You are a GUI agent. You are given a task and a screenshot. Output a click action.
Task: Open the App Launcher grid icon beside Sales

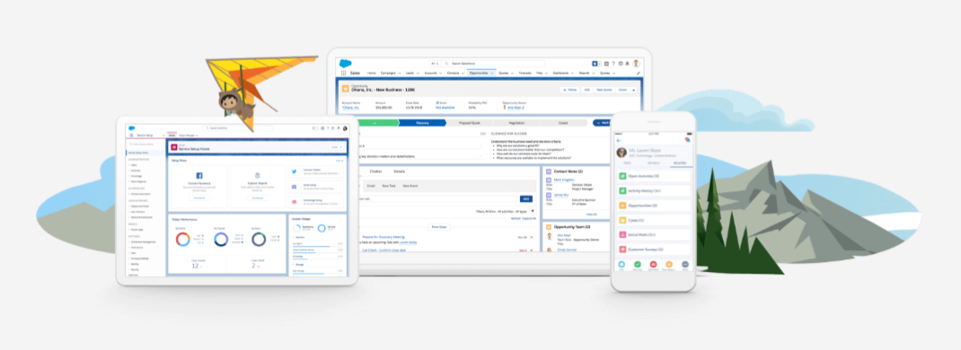click(x=343, y=73)
